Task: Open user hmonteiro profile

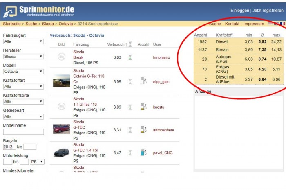Action: [161, 57]
